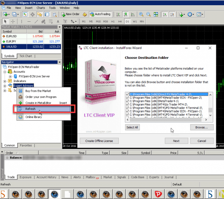The width and height of the screenshot is (224, 199).
Task: Choose Buy from the Market menu entry
Action: point(44,91)
